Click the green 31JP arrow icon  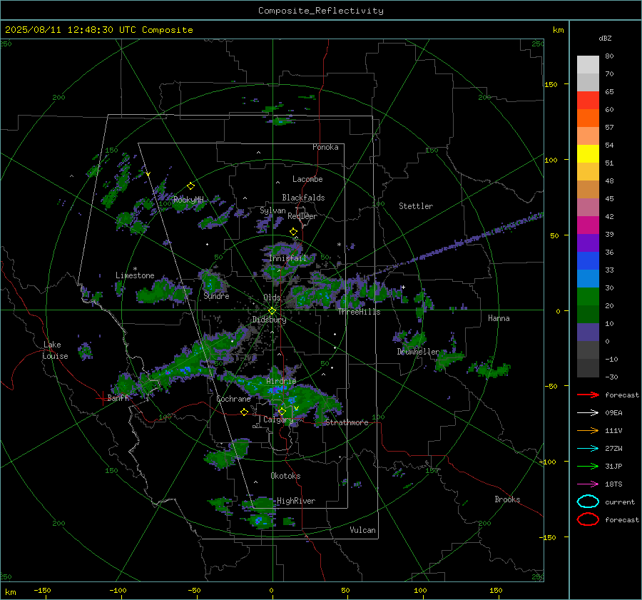click(588, 466)
